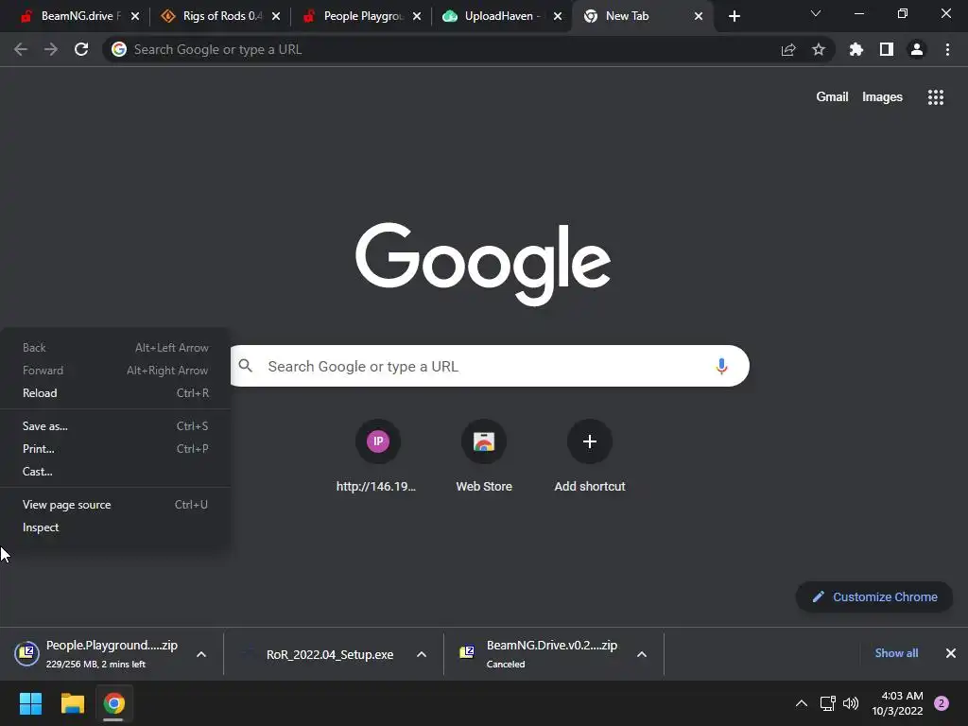The height and width of the screenshot is (726, 968).
Task: Open the notification badge in taskbar
Action: (942, 703)
